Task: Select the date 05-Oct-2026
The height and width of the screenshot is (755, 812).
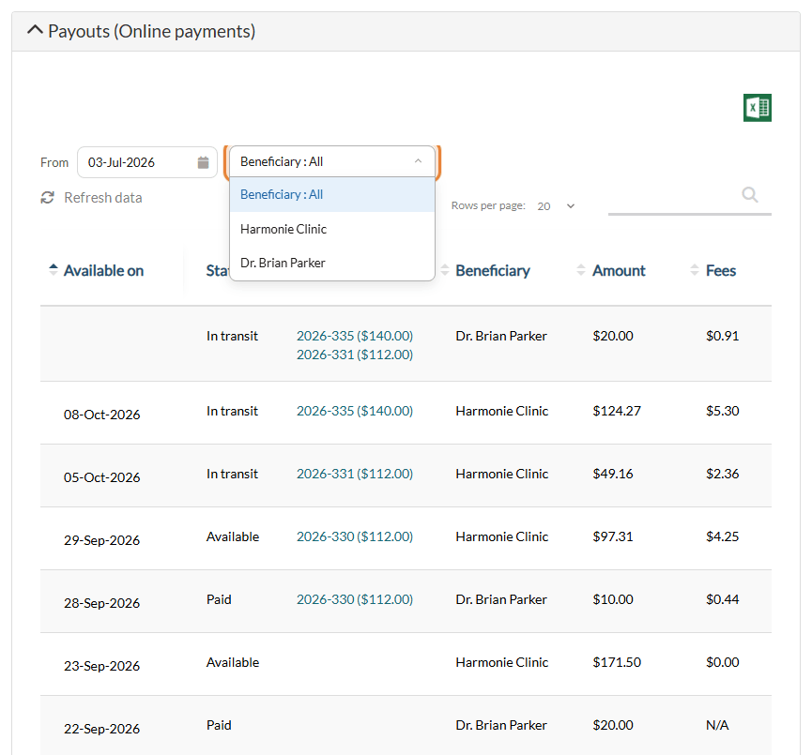Action: 102,477
